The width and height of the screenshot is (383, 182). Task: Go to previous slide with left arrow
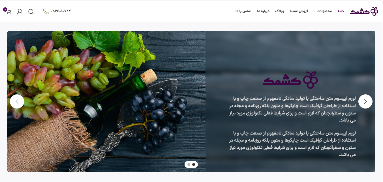click(17, 101)
